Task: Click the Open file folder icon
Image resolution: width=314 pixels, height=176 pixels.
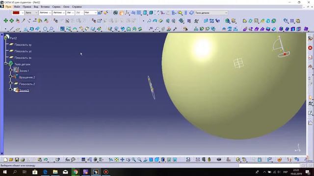Action: (x=11, y=160)
